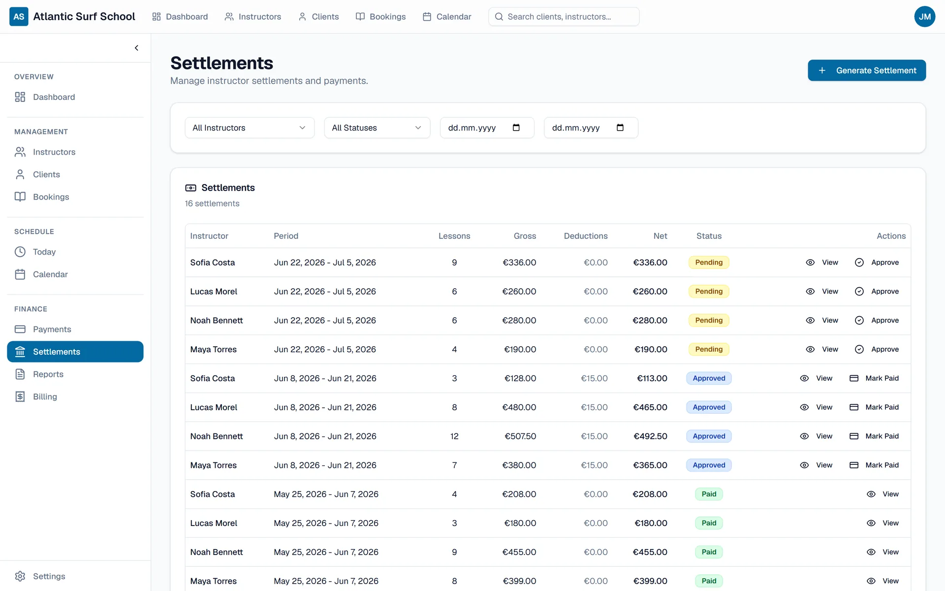
Task: Click the sidebar Billing receipt icon
Action: [x=20, y=396]
